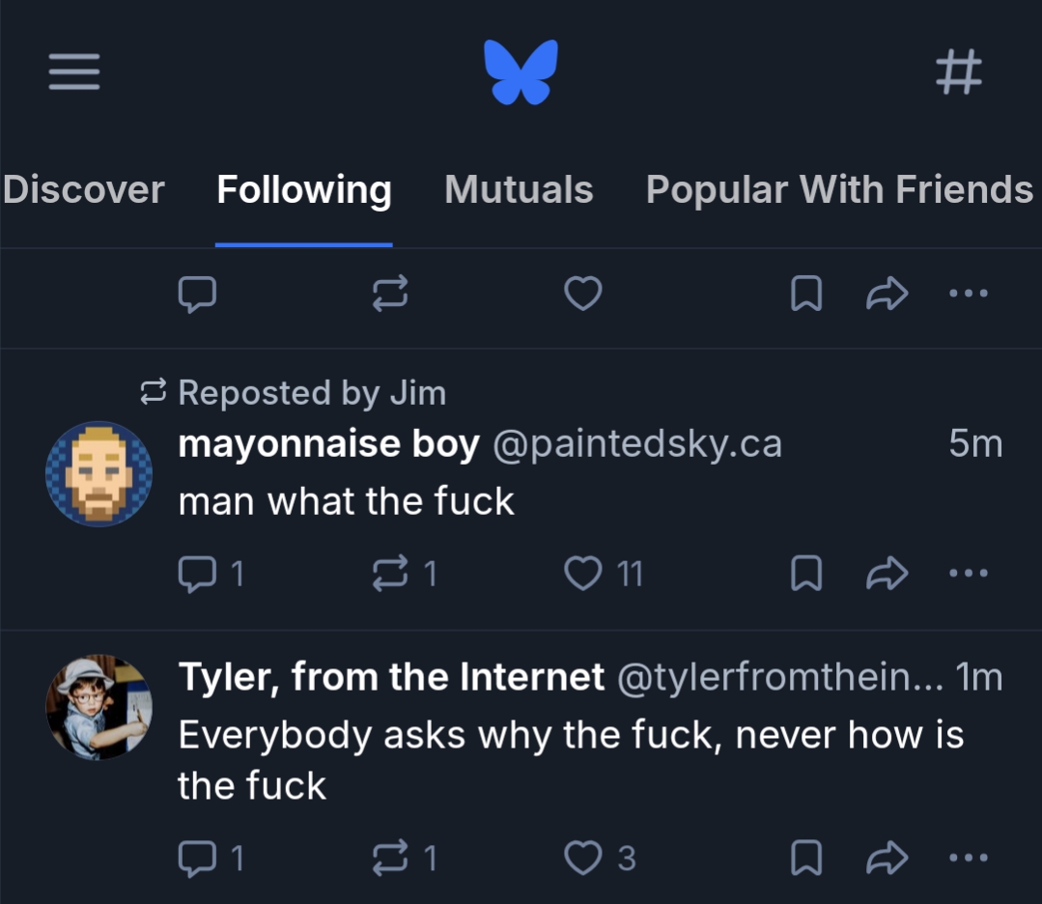Open the hamburger side menu
1042x904 pixels.
click(74, 71)
